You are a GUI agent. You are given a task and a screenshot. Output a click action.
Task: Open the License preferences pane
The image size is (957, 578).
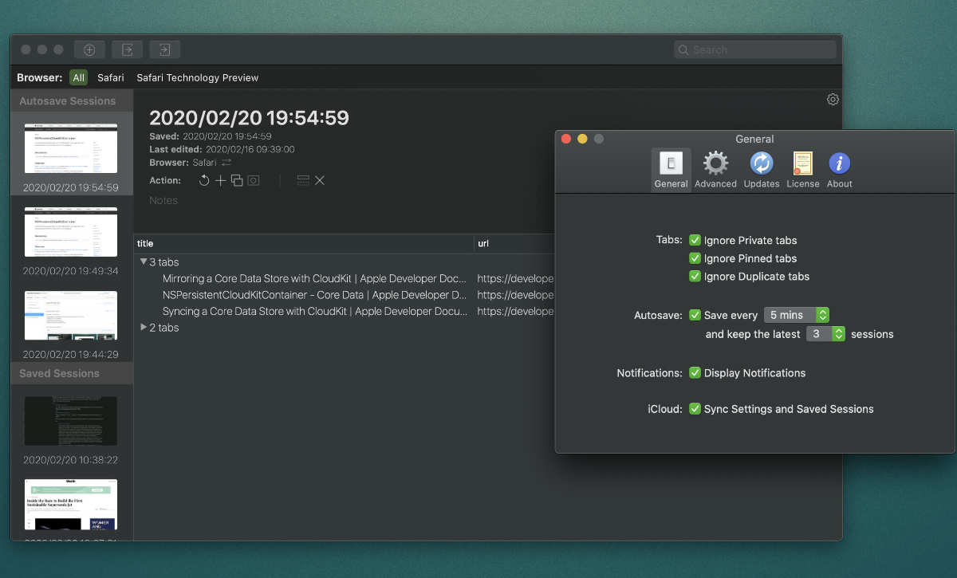[x=802, y=170]
